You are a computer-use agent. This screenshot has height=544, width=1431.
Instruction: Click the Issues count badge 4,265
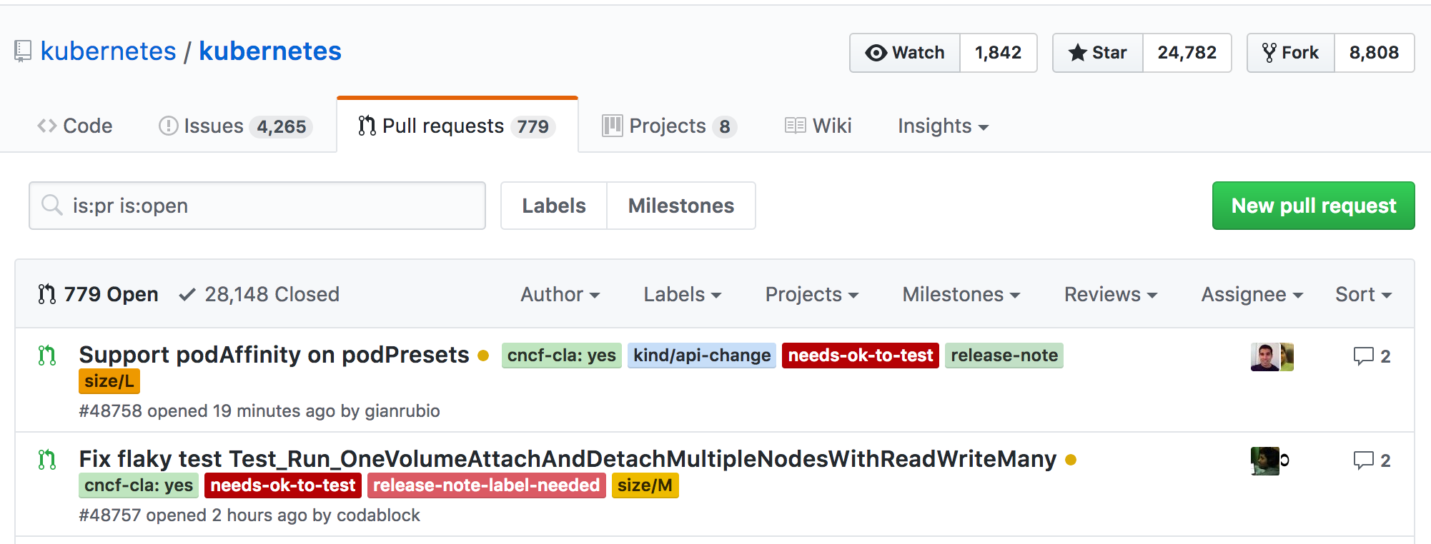click(x=282, y=127)
